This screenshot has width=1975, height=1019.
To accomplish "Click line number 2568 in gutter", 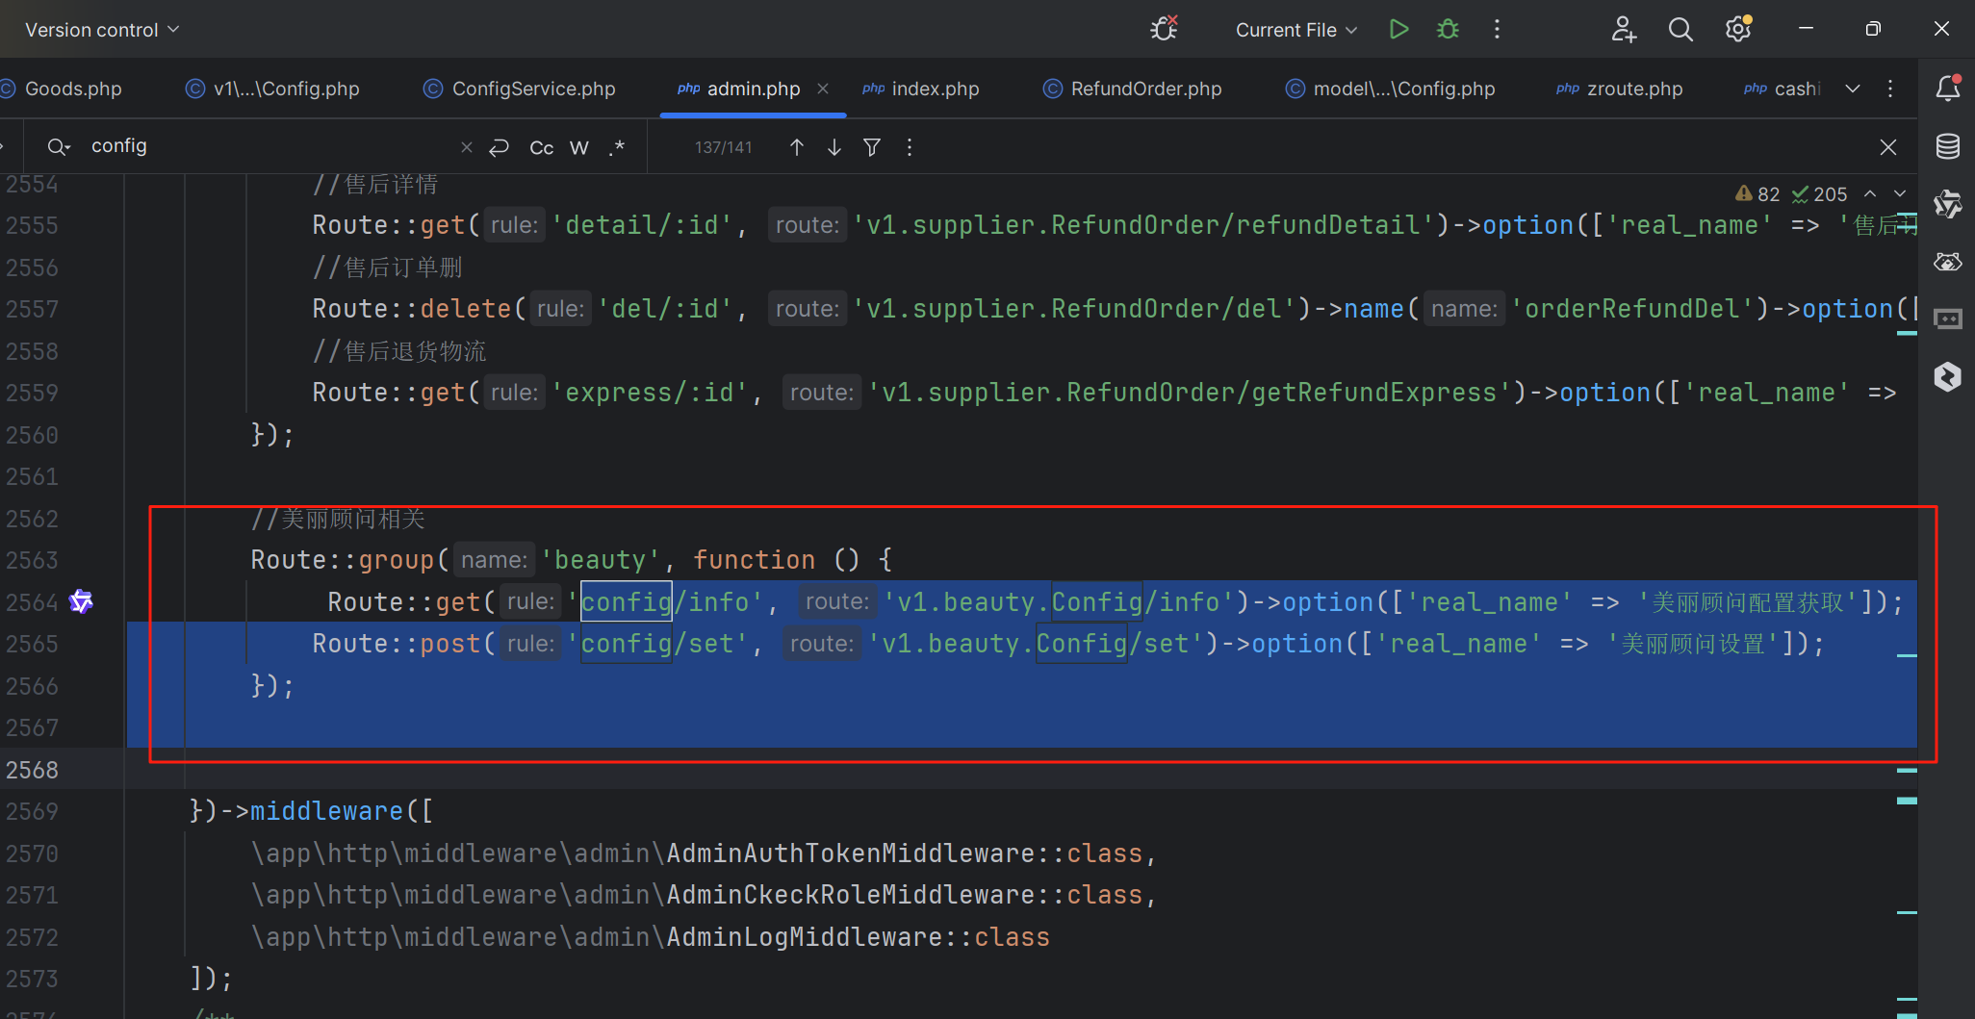I will pos(32,770).
